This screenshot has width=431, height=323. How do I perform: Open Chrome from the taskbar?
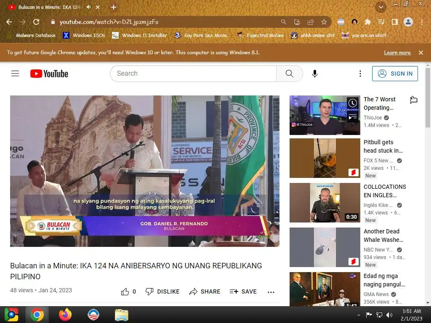[37, 315]
